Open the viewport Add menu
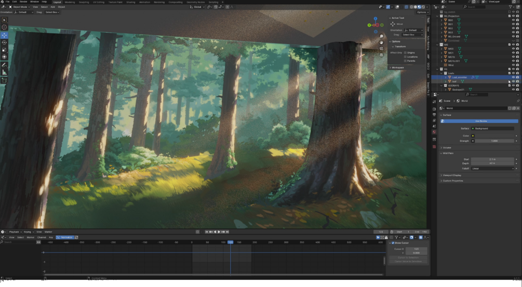Image resolution: width=522 pixels, height=287 pixels. 52,7
